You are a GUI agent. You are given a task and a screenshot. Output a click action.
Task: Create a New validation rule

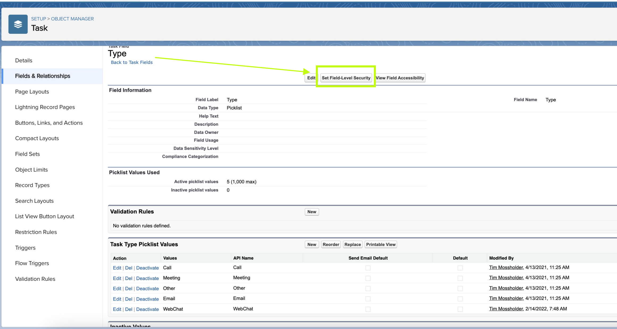312,212
